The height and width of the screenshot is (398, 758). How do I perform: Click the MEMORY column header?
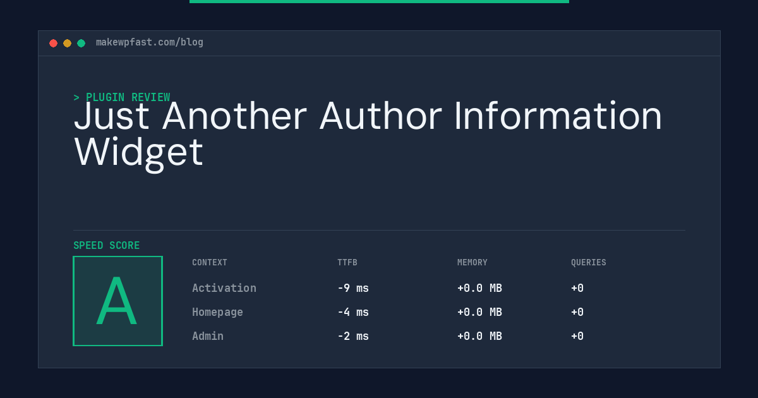click(472, 263)
